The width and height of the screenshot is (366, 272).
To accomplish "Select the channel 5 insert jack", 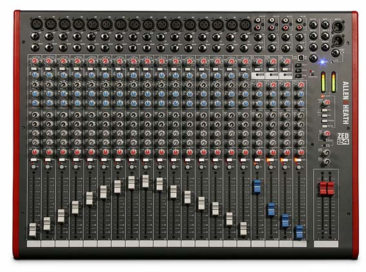I will click(91, 48).
